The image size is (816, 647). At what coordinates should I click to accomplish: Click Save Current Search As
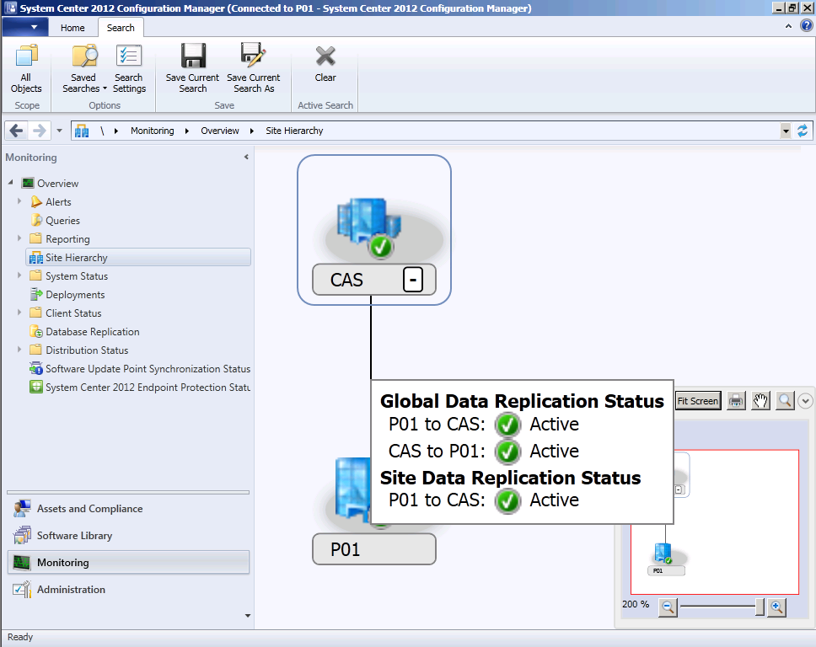point(254,68)
